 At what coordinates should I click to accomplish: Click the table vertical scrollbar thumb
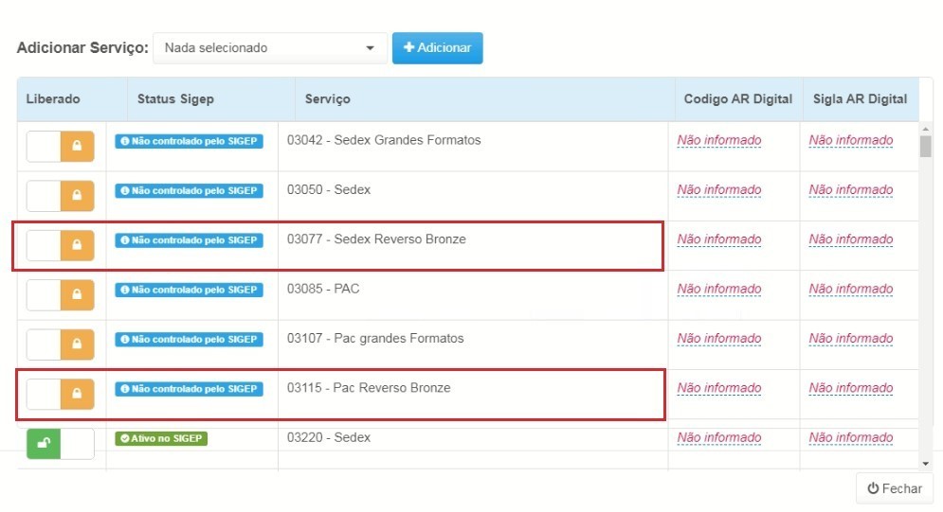pyautogui.click(x=926, y=147)
